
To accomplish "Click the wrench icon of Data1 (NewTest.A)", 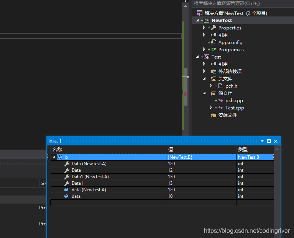I will tap(67, 177).
